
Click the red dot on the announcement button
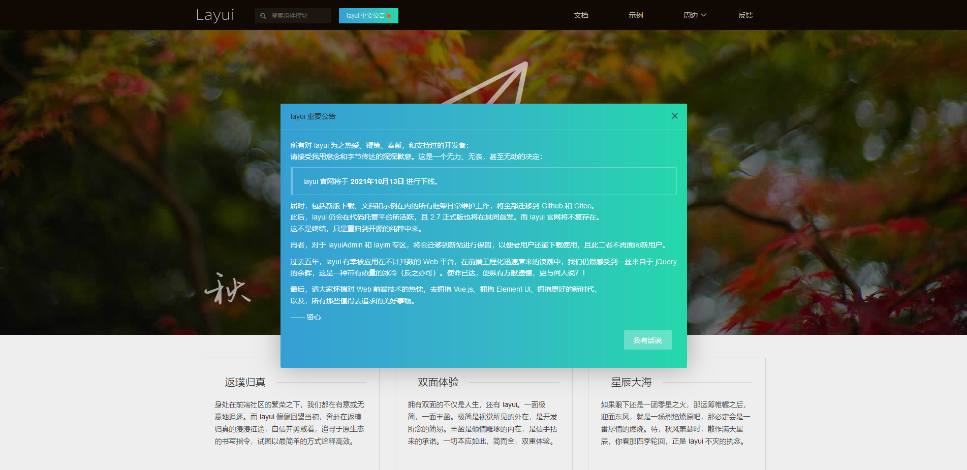[389, 16]
